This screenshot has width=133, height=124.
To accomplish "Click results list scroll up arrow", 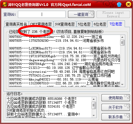I will point(122,37).
